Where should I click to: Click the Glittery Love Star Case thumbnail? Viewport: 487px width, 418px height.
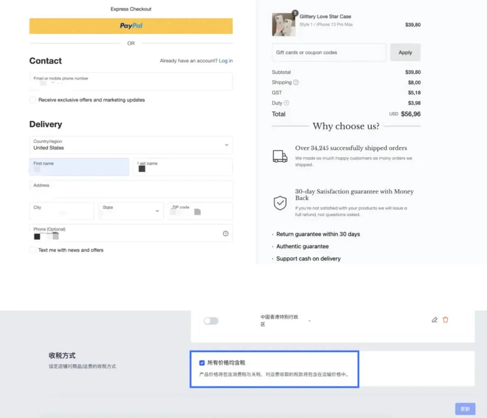point(284,24)
